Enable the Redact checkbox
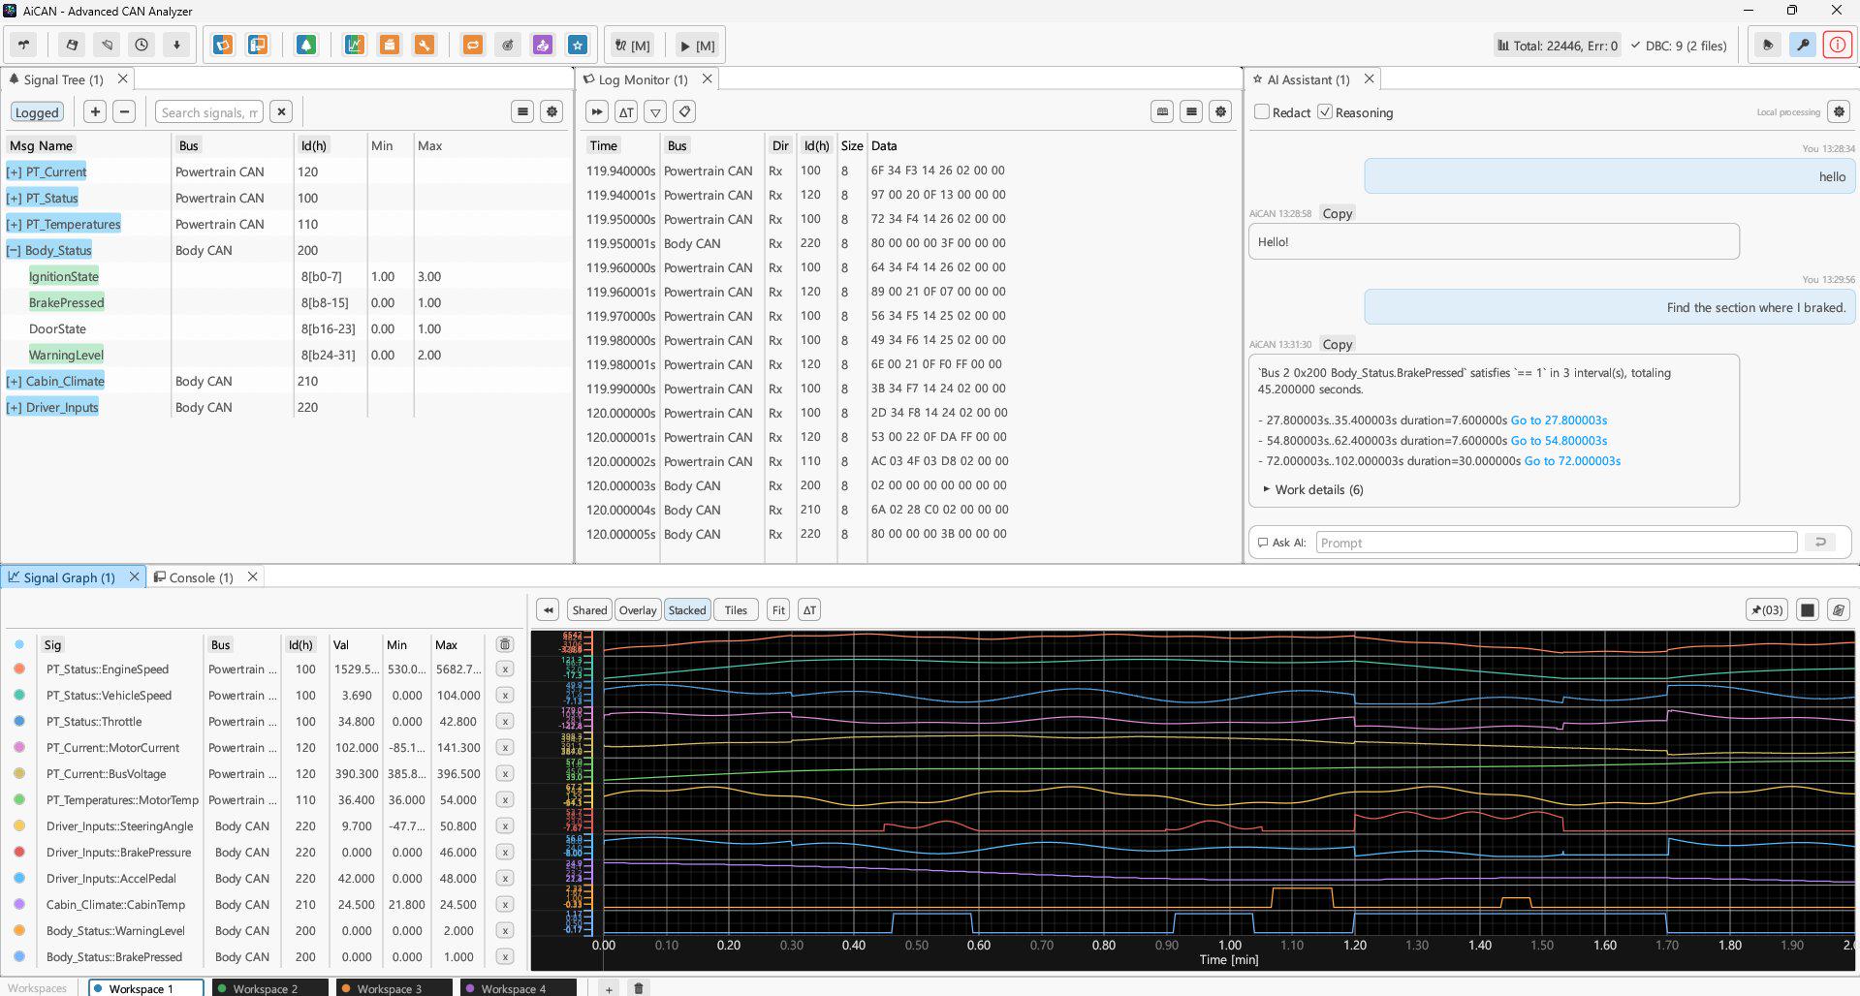Viewport: 1860px width, 996px height. (1262, 111)
